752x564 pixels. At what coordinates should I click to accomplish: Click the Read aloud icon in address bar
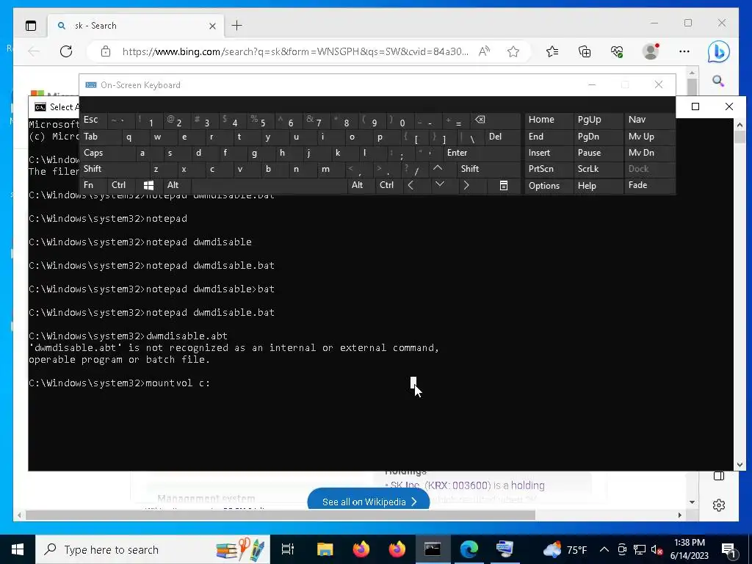click(x=484, y=51)
